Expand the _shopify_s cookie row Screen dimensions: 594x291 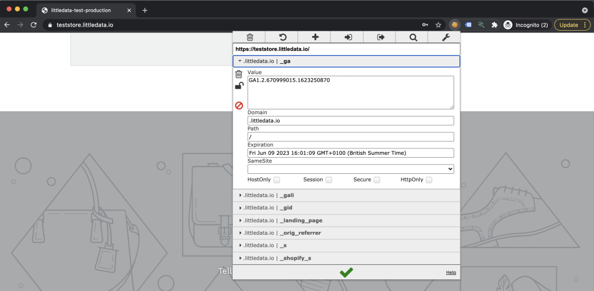click(346, 258)
